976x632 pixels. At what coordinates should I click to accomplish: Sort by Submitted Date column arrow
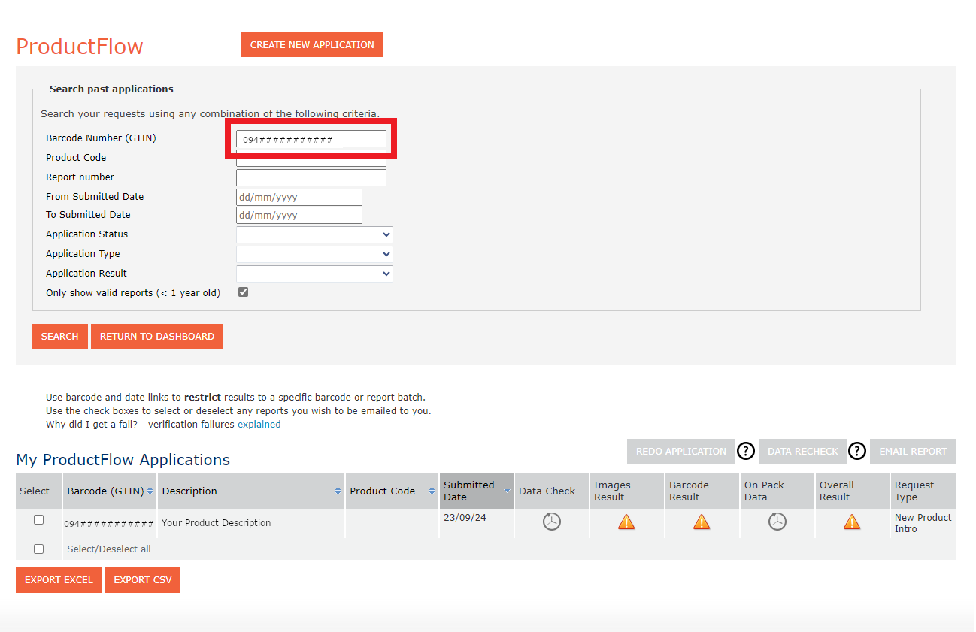507,491
